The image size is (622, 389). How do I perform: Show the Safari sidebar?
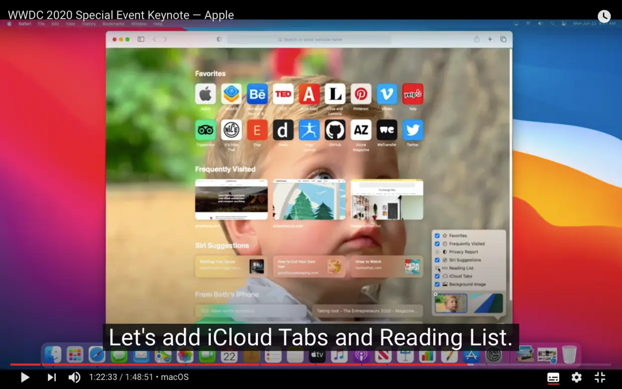coord(141,39)
